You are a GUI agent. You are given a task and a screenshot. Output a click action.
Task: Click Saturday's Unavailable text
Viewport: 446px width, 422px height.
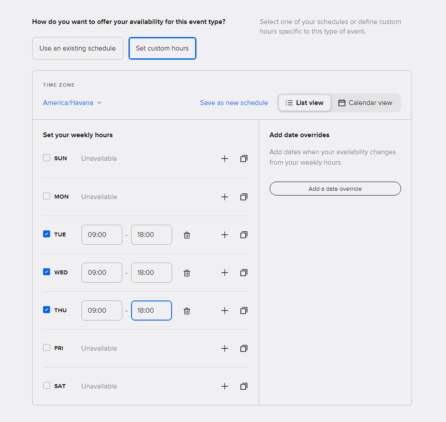point(99,386)
